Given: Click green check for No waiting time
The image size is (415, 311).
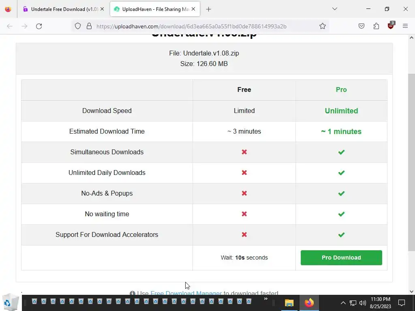Looking at the screenshot, I should click(x=341, y=214).
